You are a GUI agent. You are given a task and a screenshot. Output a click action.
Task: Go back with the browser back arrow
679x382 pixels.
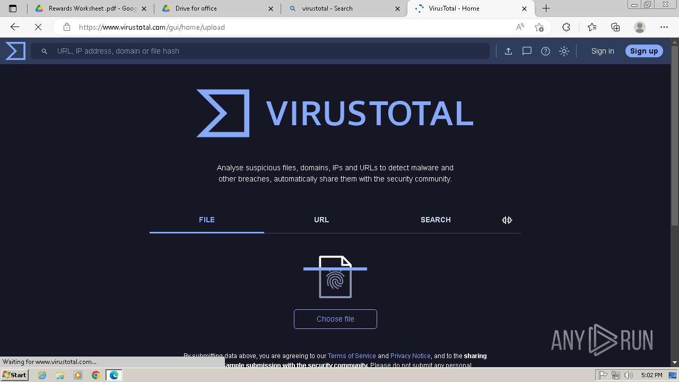tap(15, 27)
